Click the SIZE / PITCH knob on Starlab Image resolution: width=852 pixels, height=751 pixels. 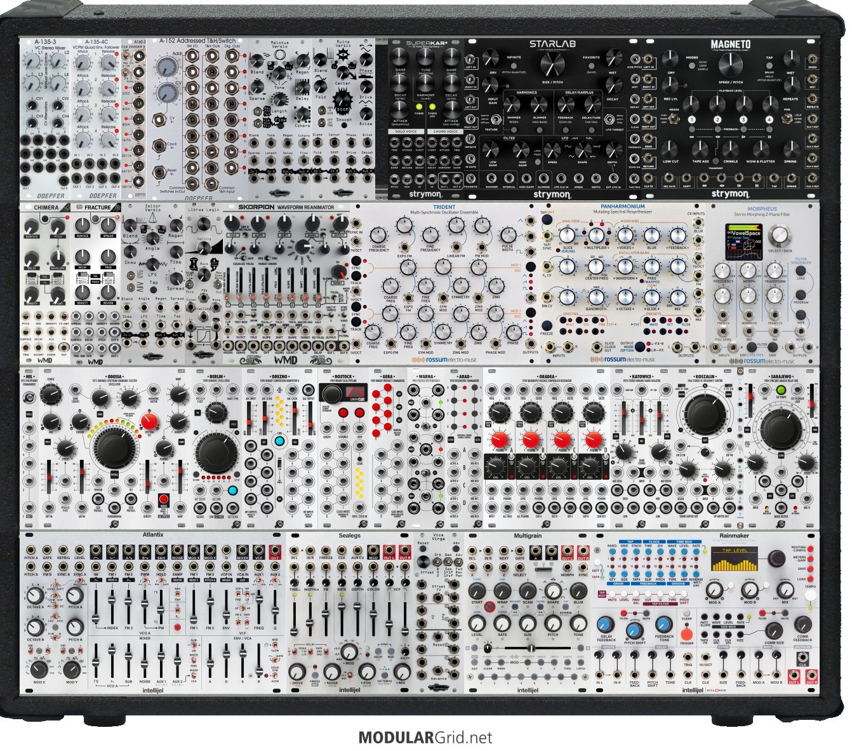(552, 64)
